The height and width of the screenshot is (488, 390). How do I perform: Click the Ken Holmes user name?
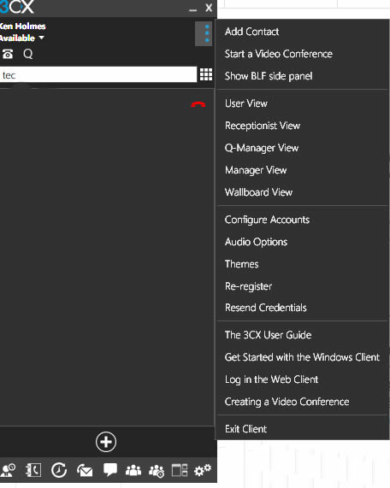(22, 26)
